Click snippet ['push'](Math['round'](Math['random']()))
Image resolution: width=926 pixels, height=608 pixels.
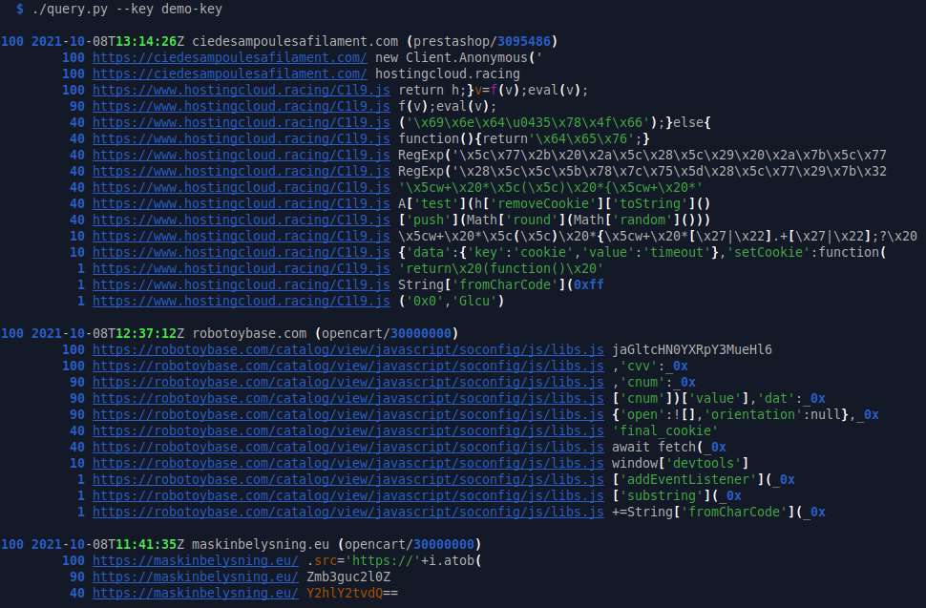(554, 220)
